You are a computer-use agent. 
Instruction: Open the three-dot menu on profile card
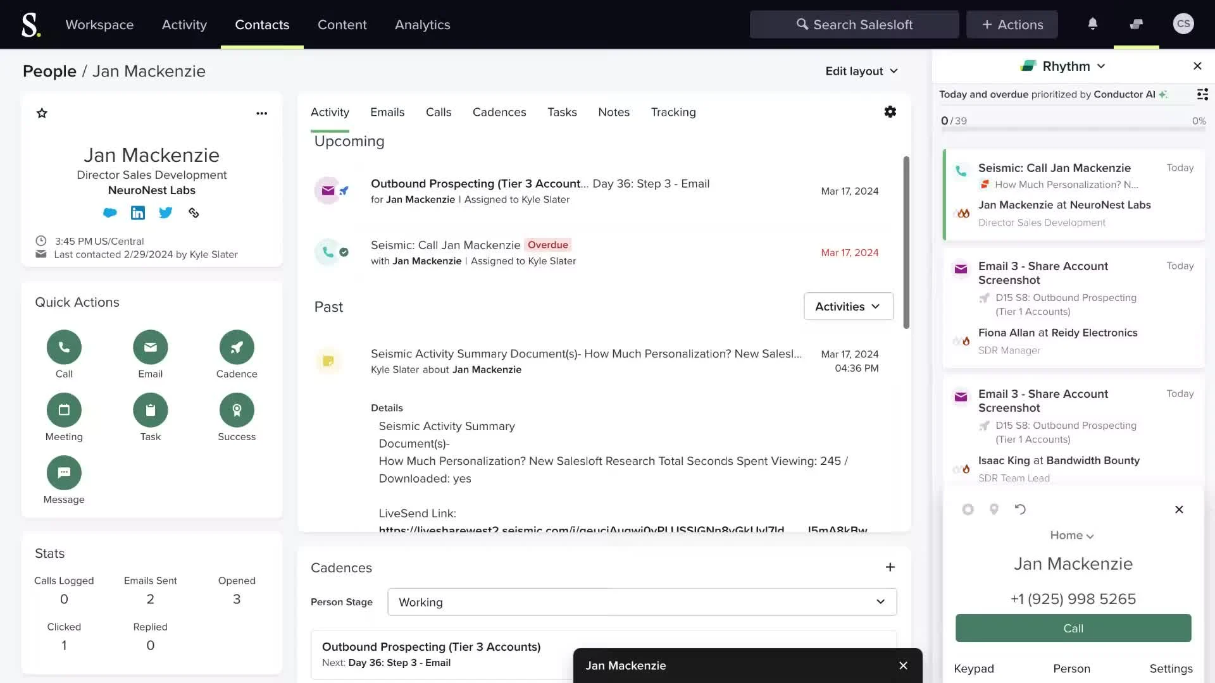[x=261, y=113]
